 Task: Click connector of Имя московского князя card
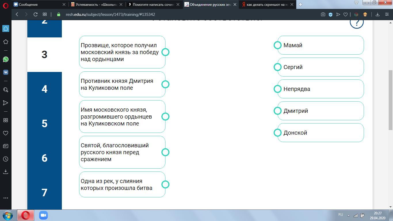coord(165,117)
